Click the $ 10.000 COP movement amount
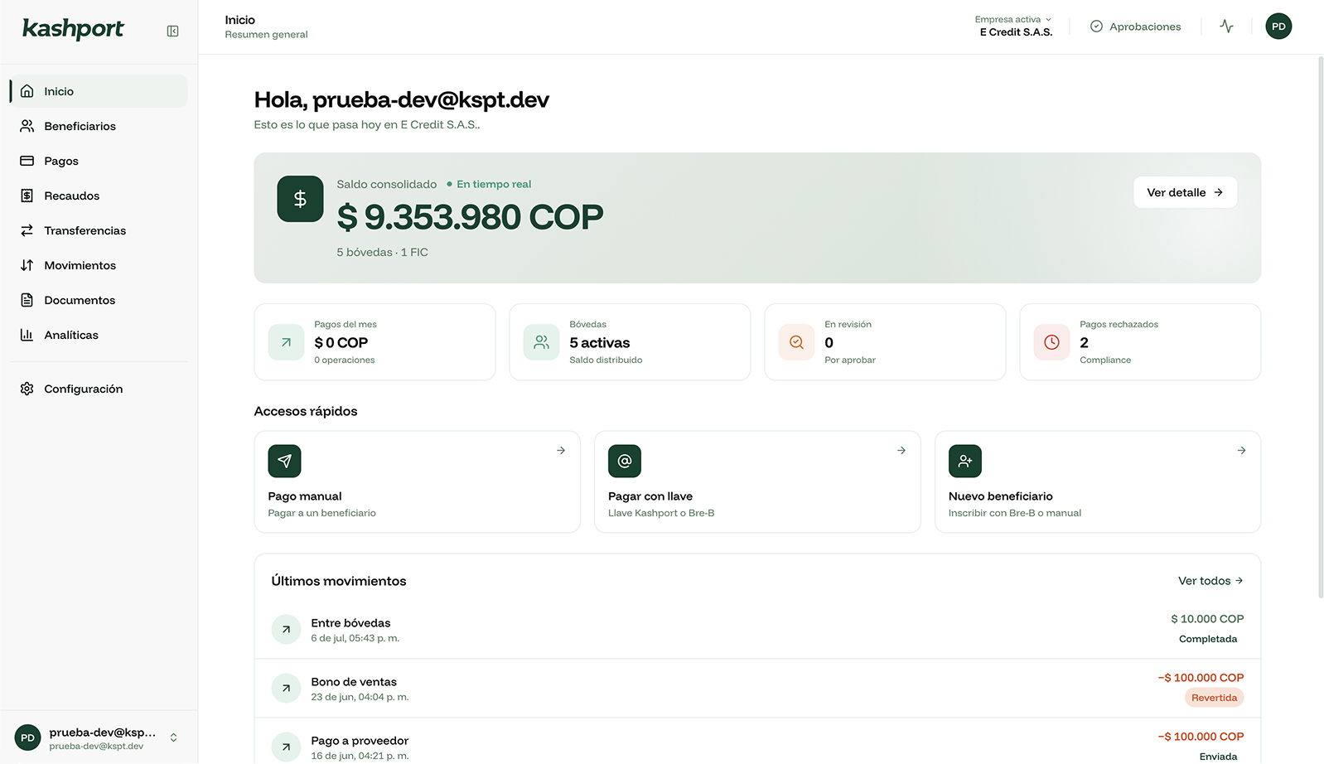 1207,619
